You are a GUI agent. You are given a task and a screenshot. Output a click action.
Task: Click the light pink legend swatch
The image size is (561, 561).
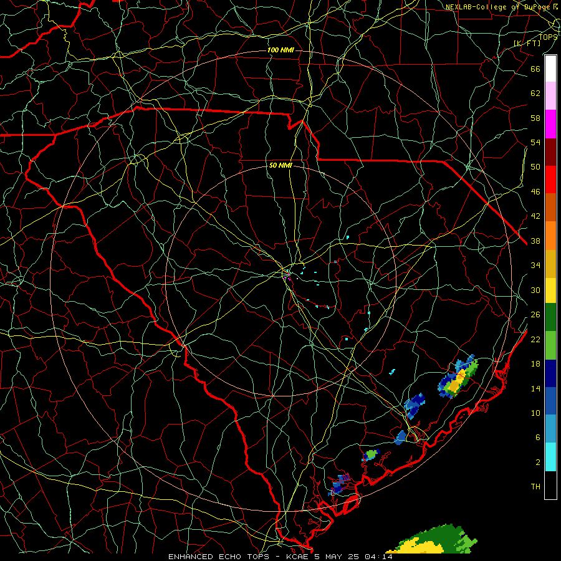pos(550,95)
